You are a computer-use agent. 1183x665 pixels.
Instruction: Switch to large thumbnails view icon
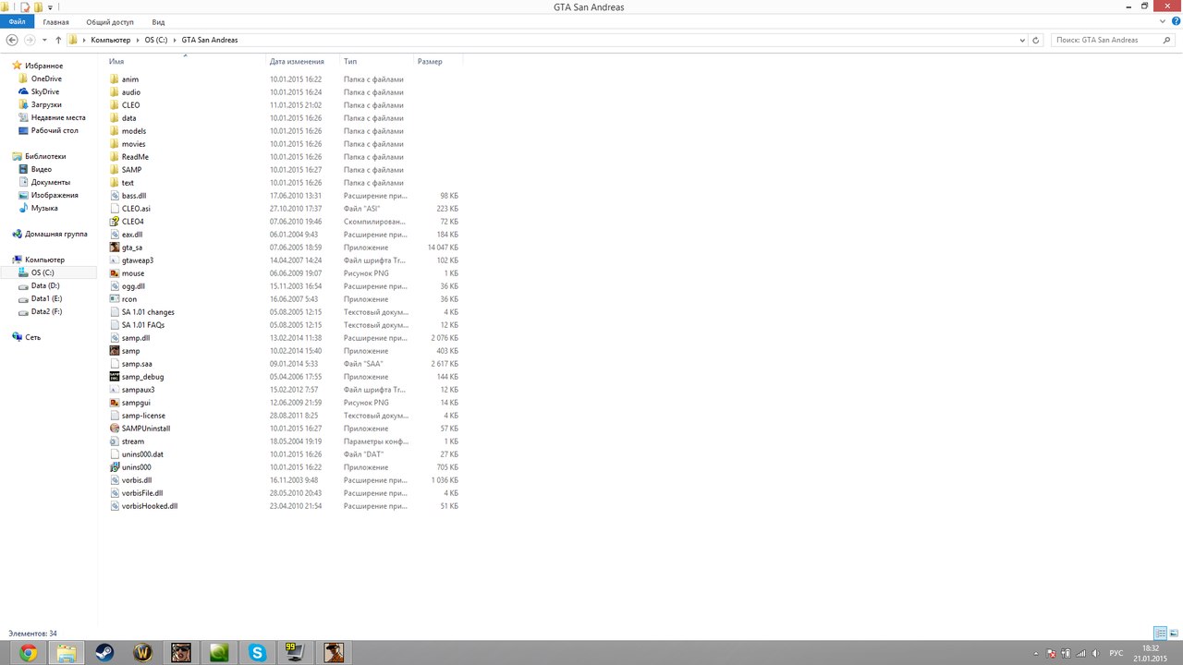(1173, 634)
